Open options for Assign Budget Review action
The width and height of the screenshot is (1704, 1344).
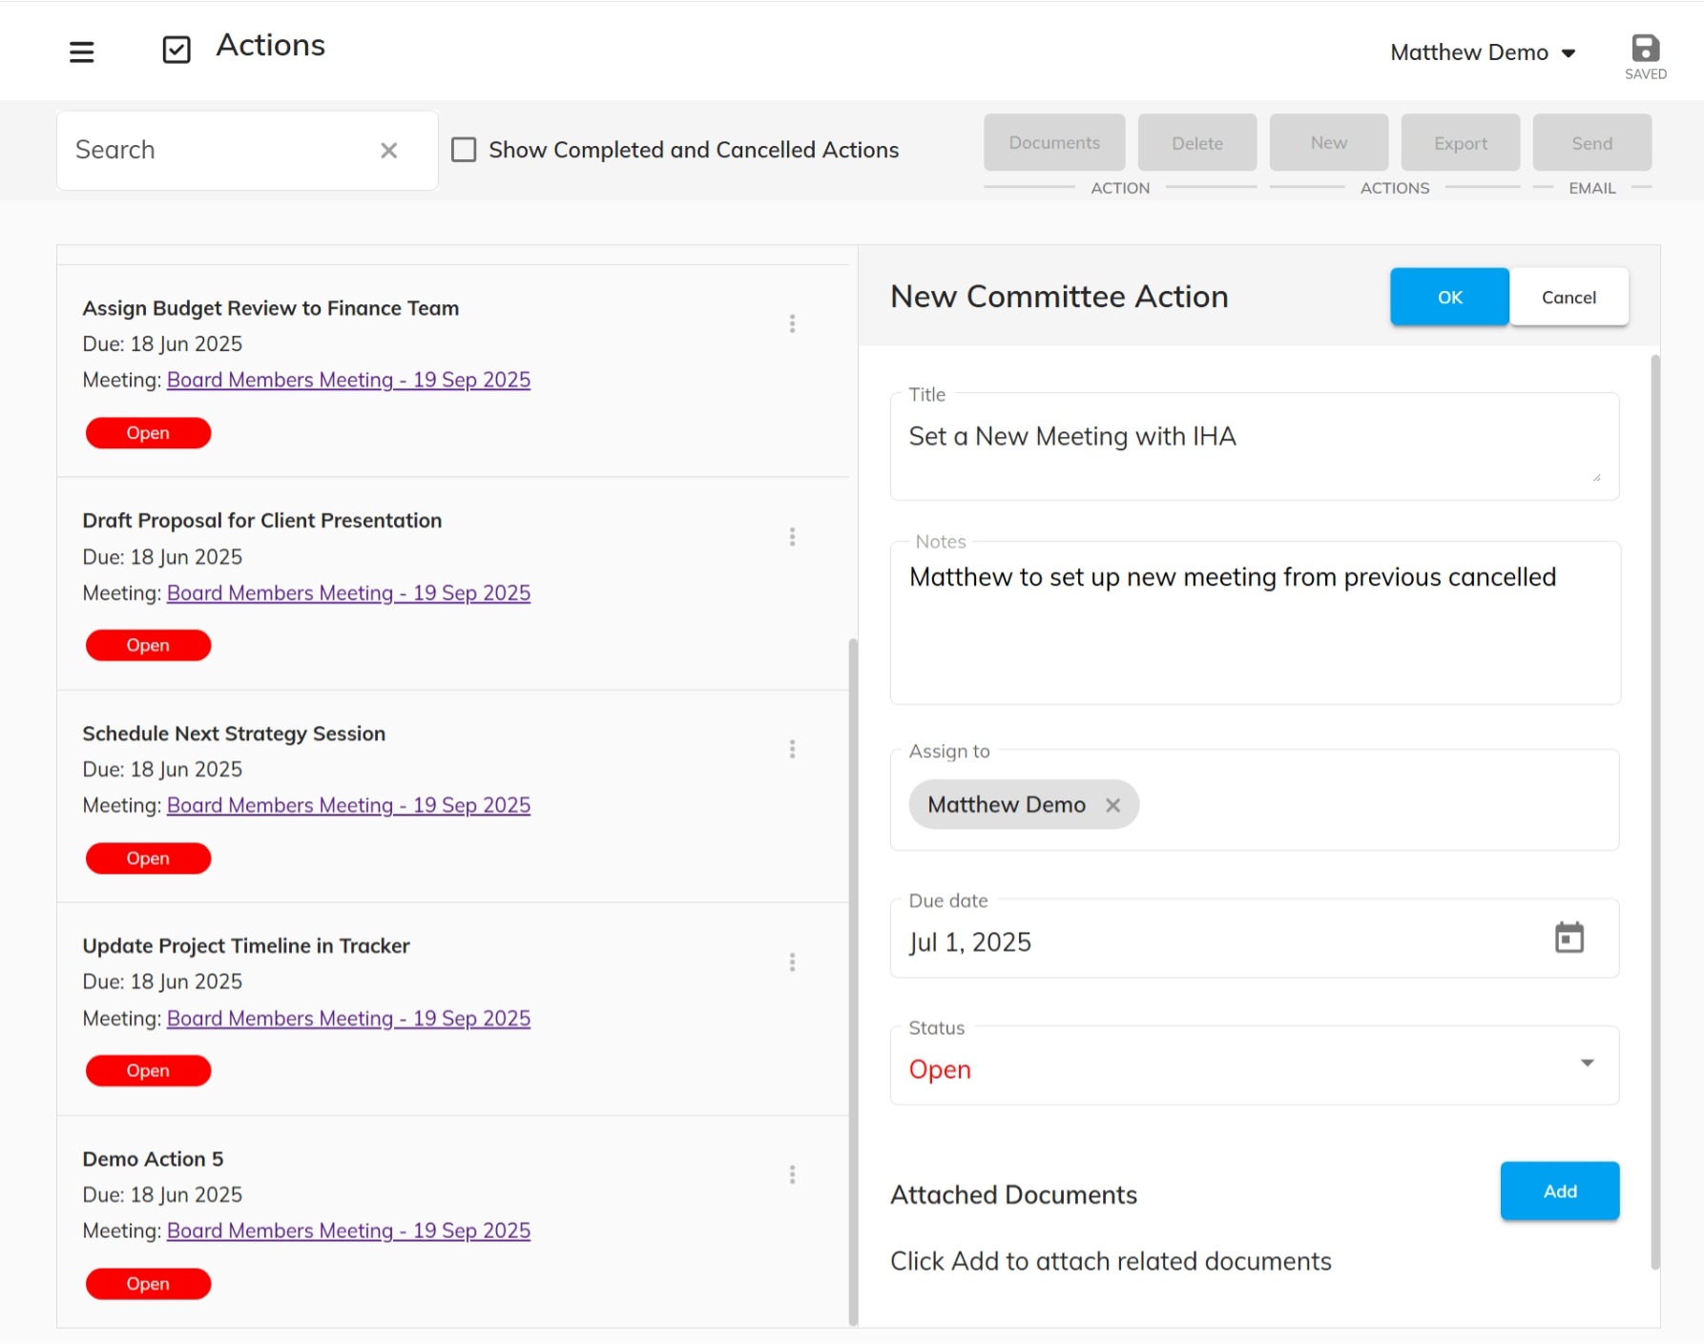pos(792,324)
